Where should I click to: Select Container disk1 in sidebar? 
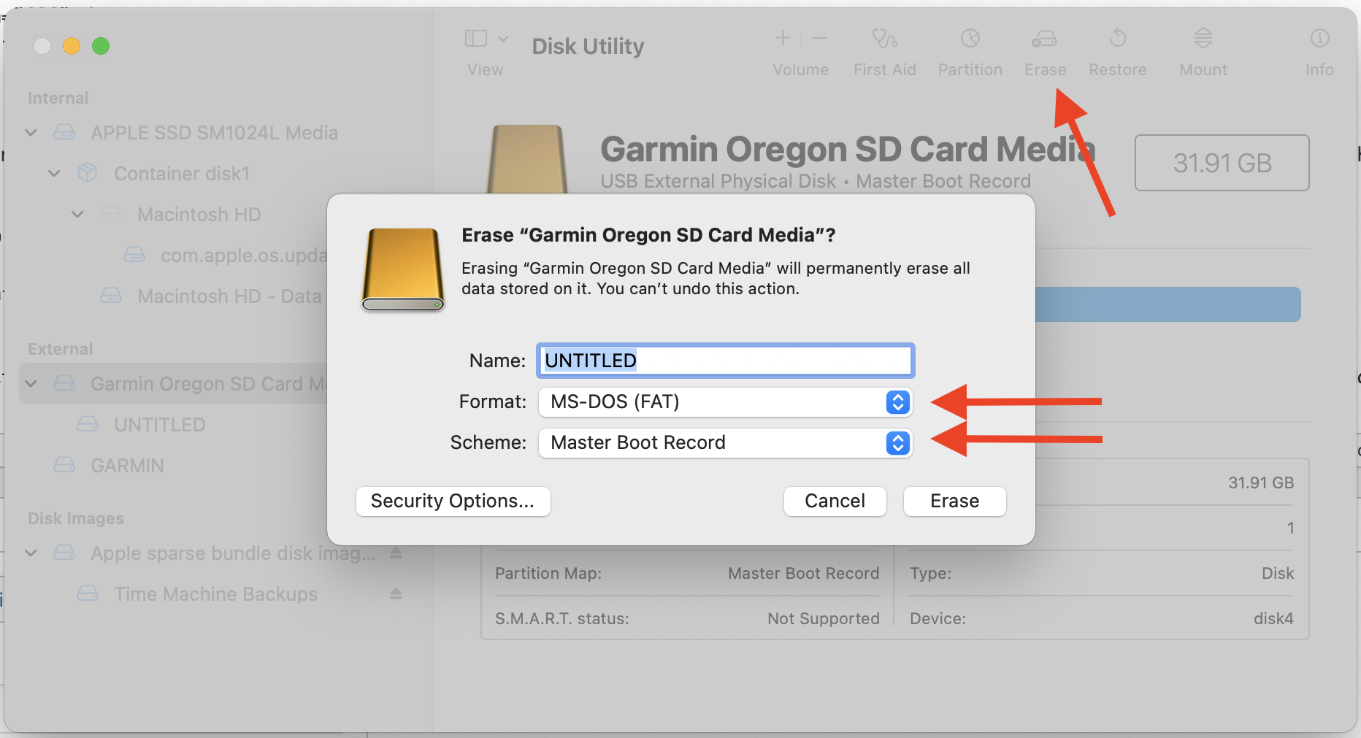182,174
